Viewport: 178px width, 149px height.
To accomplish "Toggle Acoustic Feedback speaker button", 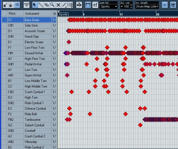I will coord(17,5).
